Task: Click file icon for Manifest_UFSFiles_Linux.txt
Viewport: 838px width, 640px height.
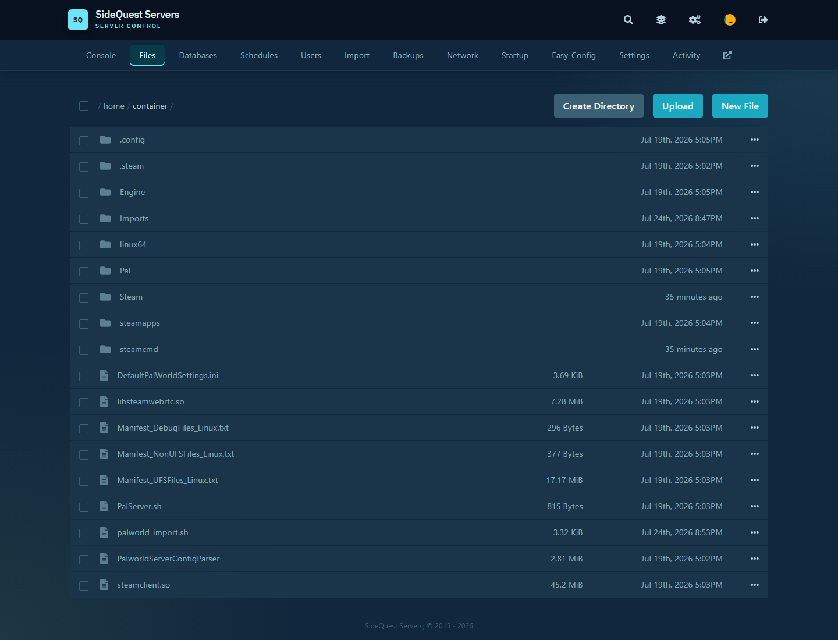Action: pos(104,480)
